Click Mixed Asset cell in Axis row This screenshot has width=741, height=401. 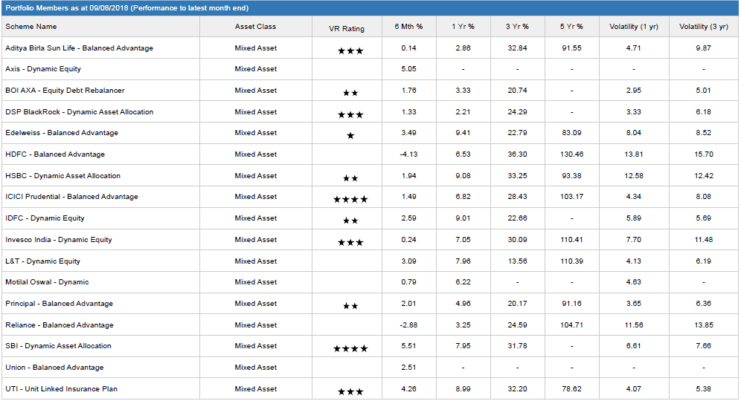click(x=256, y=69)
